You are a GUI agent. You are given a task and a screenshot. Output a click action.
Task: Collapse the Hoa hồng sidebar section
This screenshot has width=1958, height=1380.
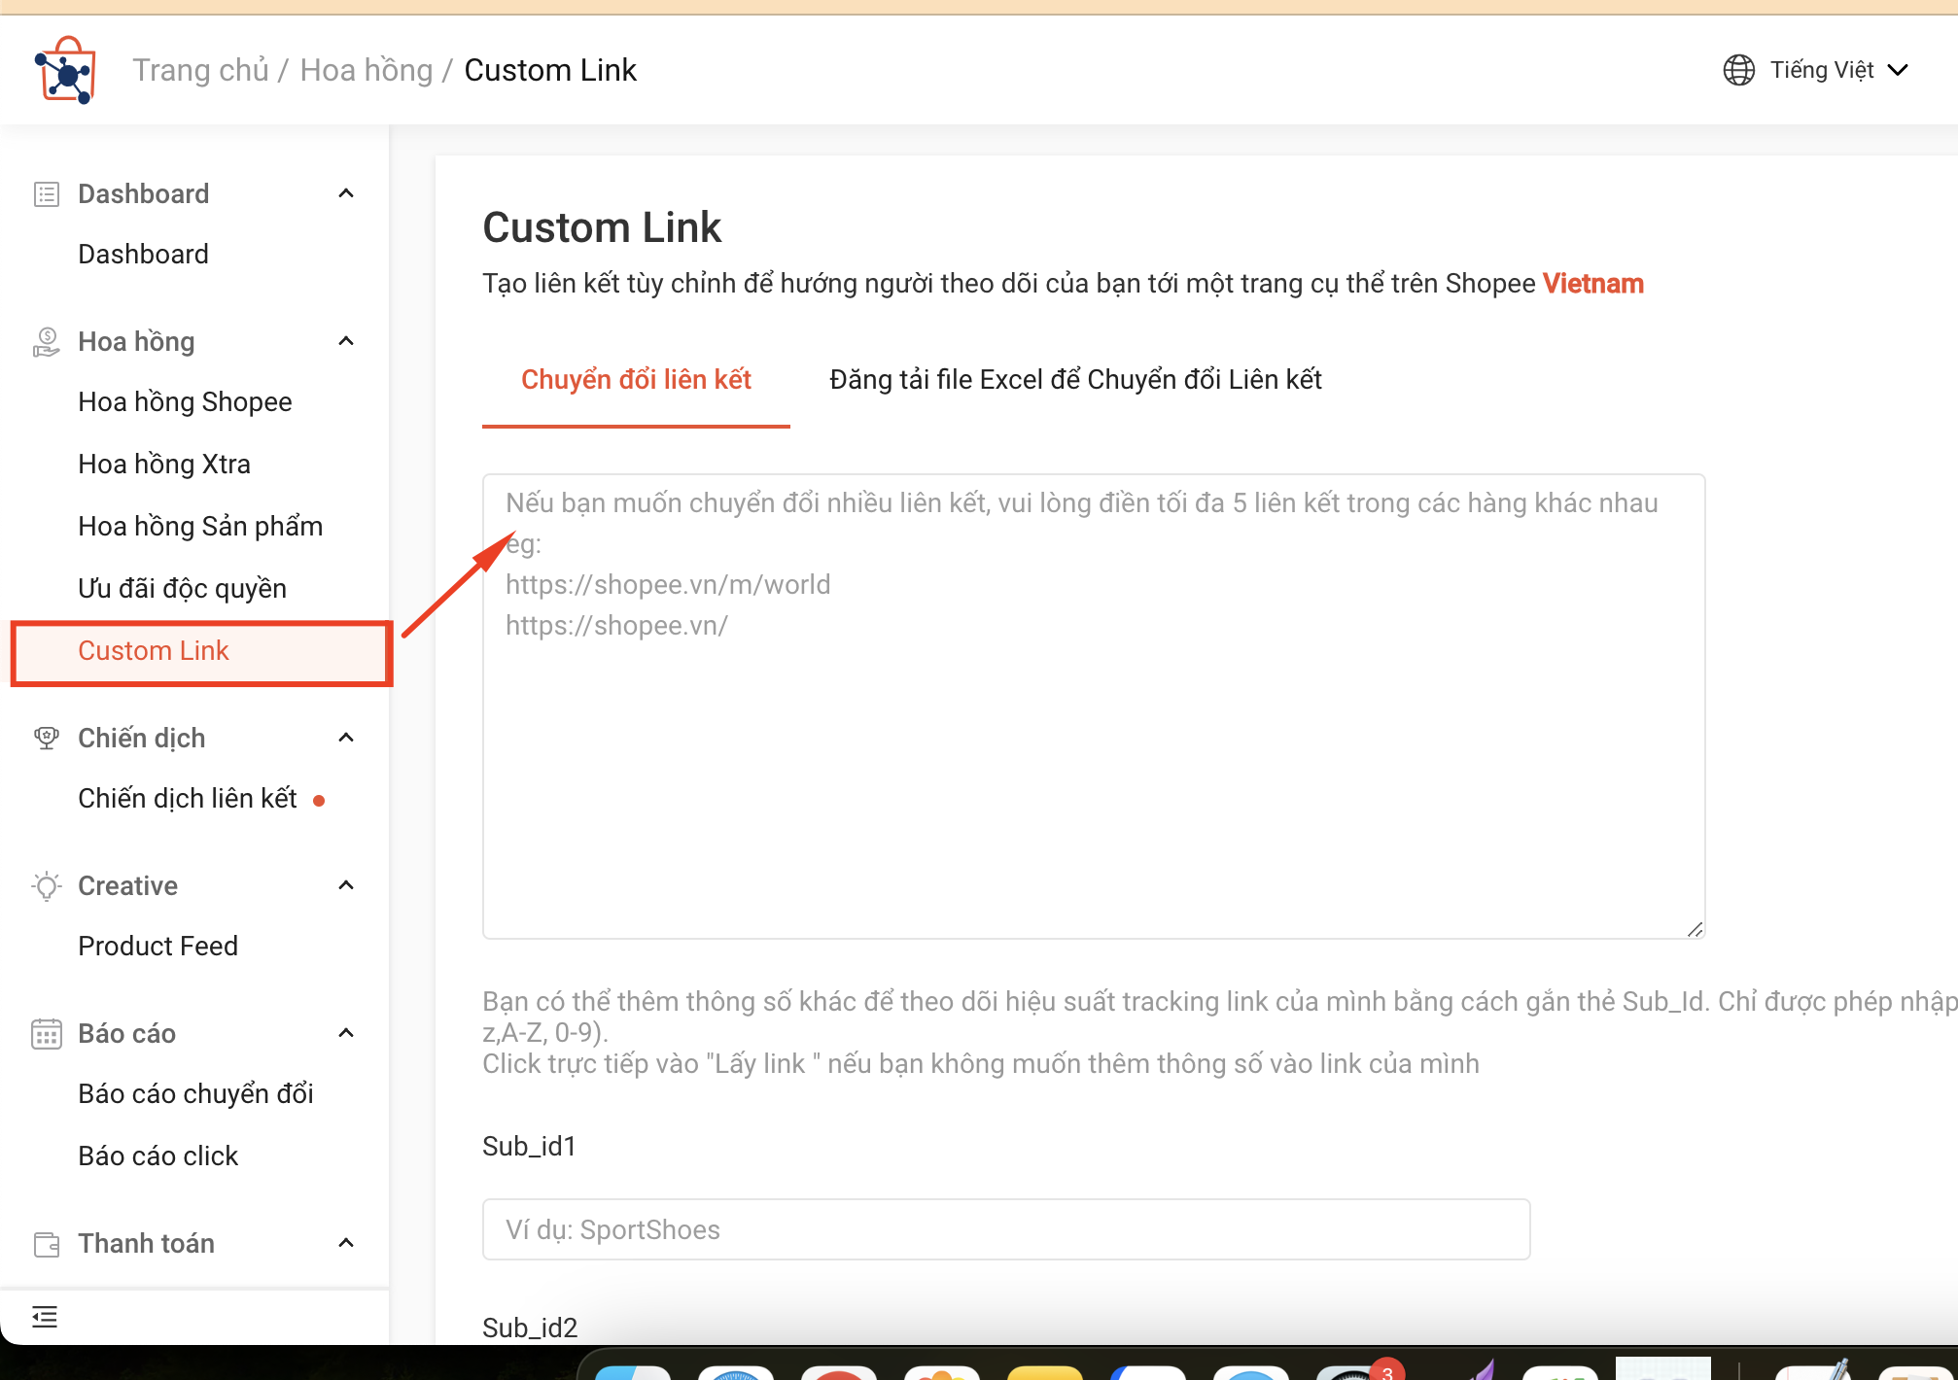tap(345, 341)
